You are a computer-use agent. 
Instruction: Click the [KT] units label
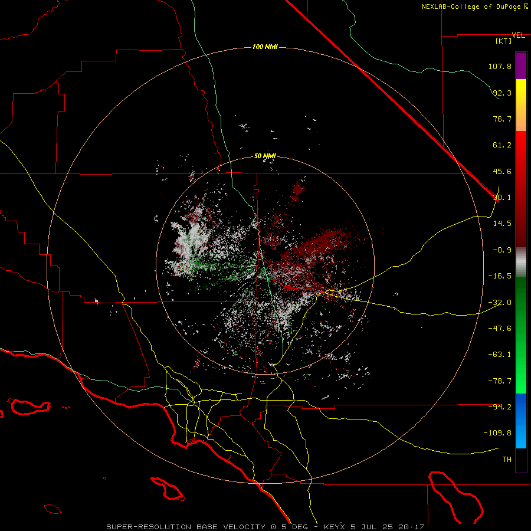(504, 41)
